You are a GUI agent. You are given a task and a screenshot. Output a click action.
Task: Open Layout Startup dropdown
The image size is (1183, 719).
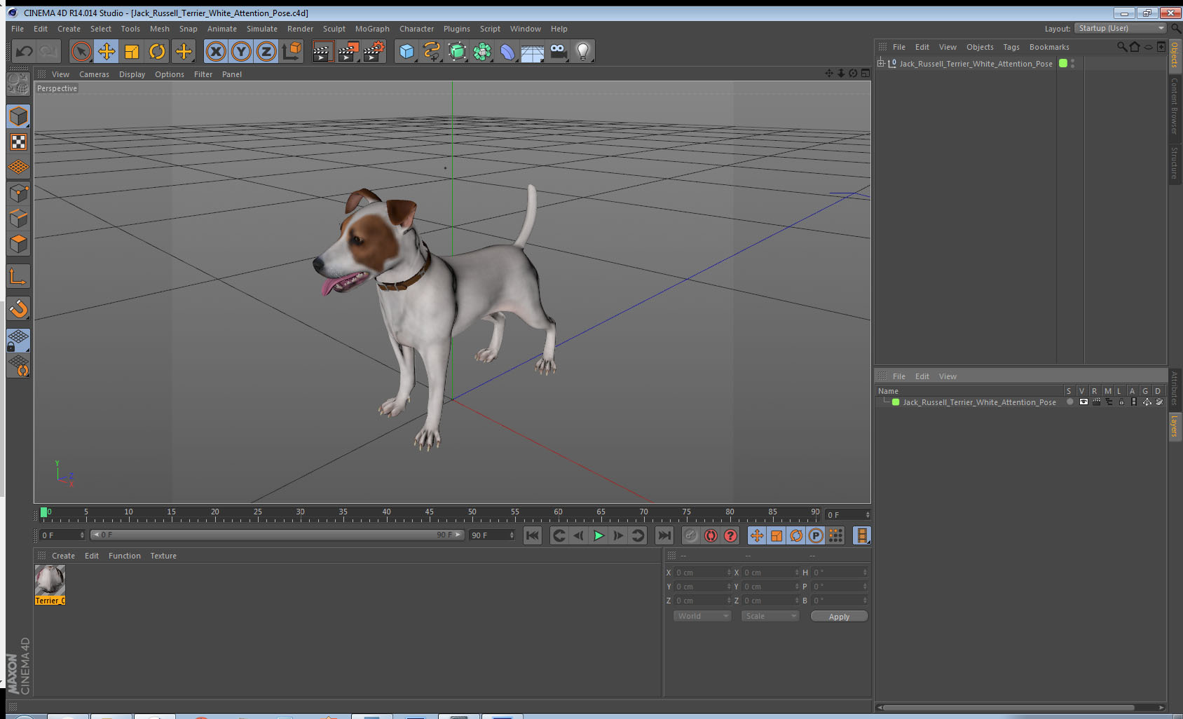coord(1121,28)
